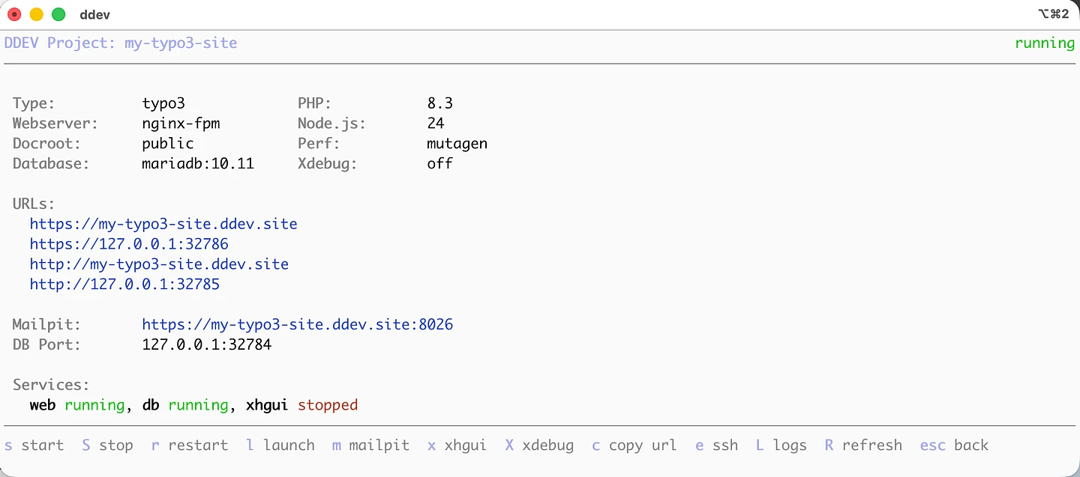Open https://my-typo3-site.ddev.site
The image size is (1080, 477).
(163, 223)
